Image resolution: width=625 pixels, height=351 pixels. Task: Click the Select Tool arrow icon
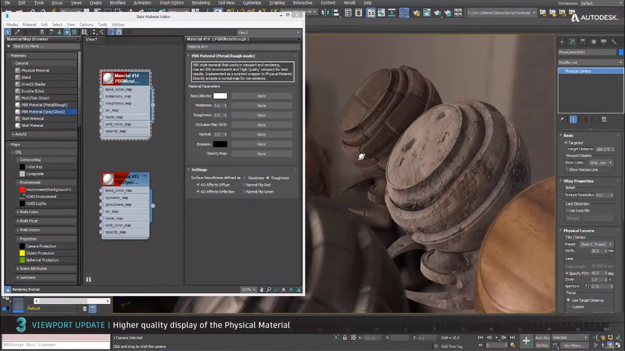click(x=8, y=32)
